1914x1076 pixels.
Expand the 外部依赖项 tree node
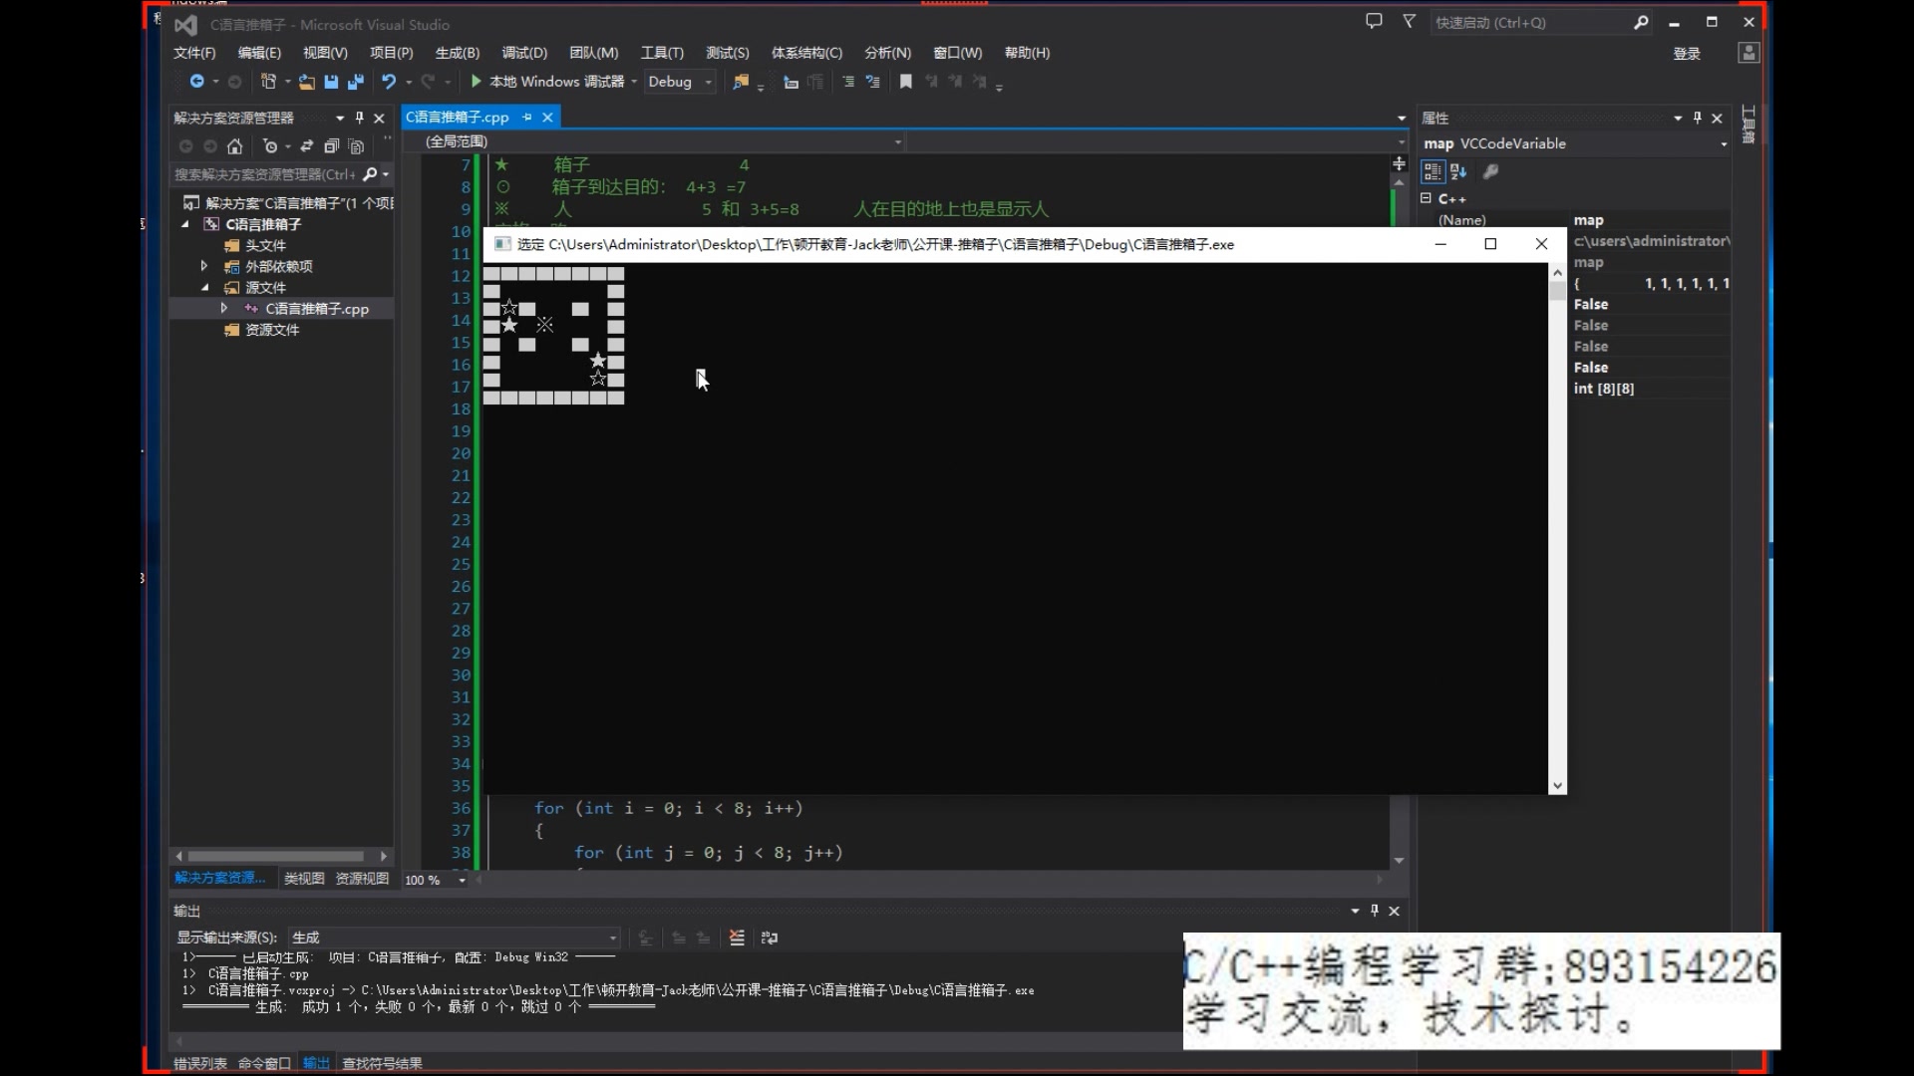point(204,266)
